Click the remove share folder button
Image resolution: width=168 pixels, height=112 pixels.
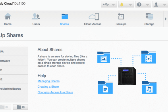pyautogui.click(x=5, y=107)
